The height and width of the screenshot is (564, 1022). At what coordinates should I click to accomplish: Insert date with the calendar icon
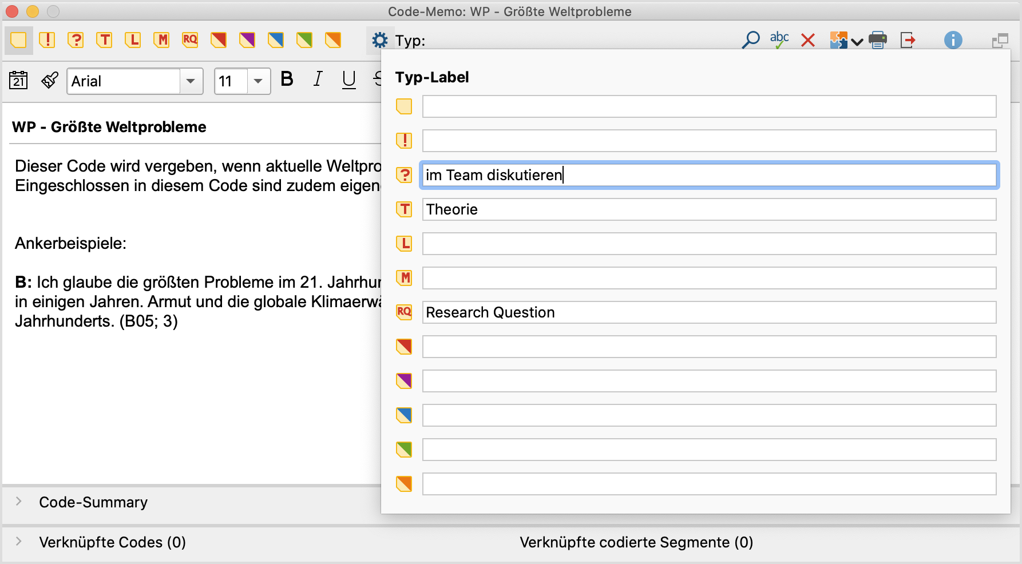pyautogui.click(x=18, y=81)
